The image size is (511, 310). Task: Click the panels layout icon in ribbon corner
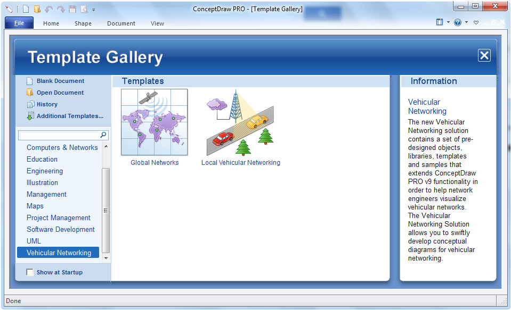tap(439, 22)
